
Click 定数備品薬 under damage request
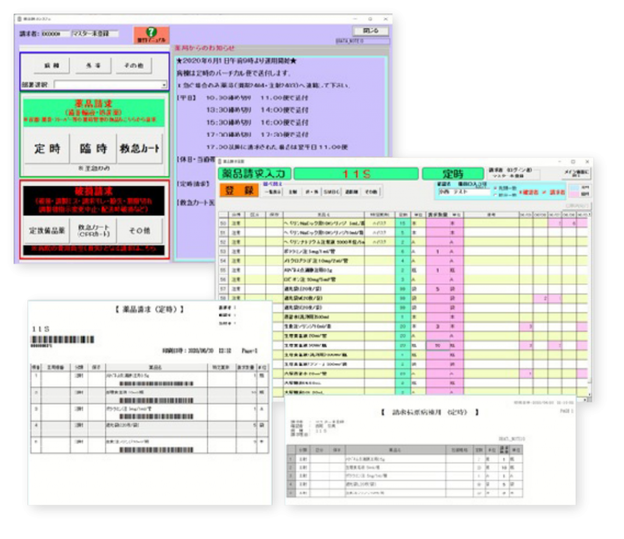click(47, 231)
